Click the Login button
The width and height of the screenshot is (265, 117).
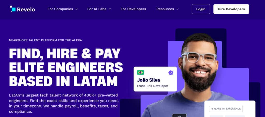pyautogui.click(x=201, y=9)
